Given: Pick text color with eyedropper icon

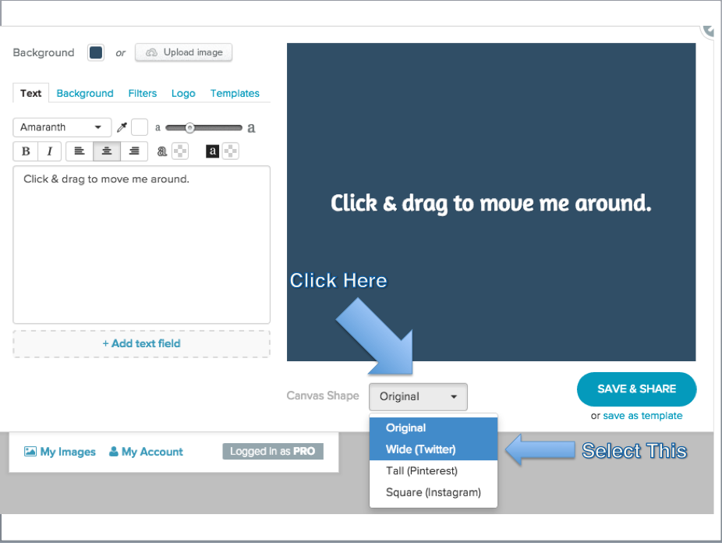Looking at the screenshot, I should tap(122, 128).
